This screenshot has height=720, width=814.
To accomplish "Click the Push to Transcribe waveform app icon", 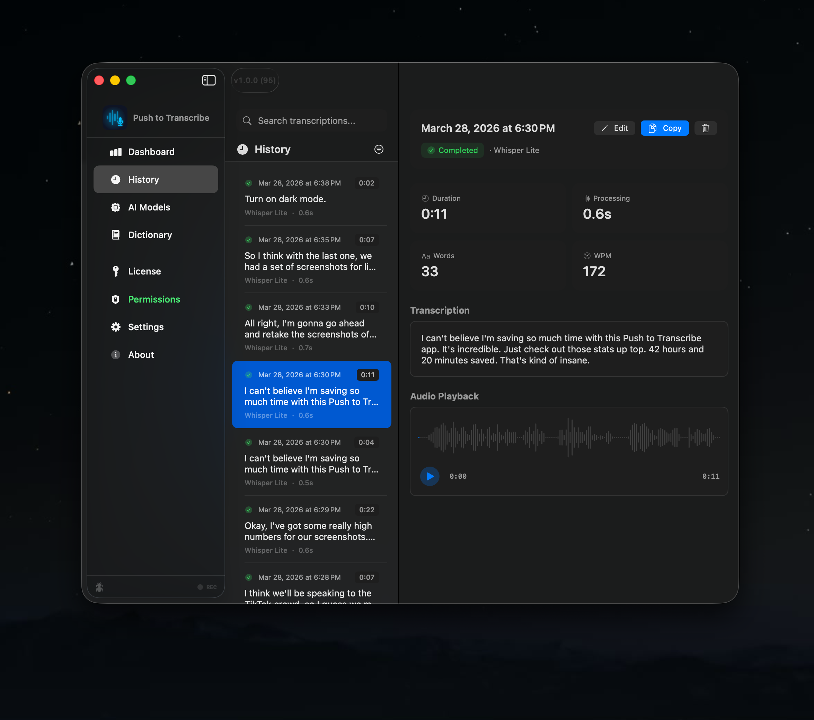I will tap(115, 117).
